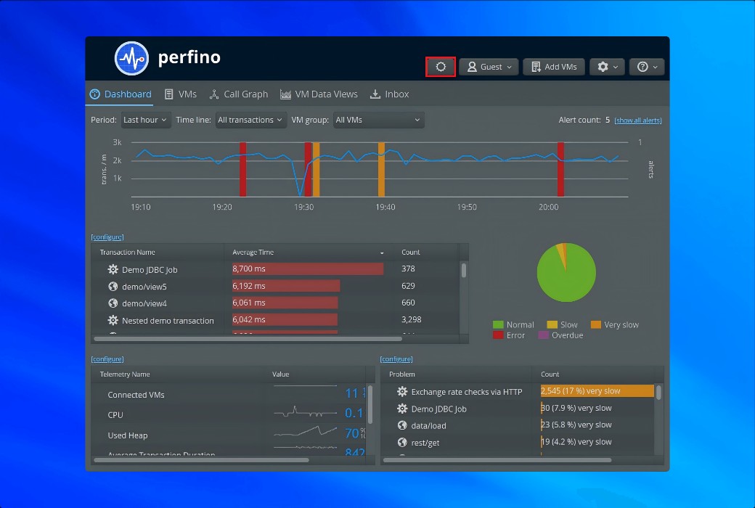755x508 pixels.
Task: Click gear icon beside Exchange rate checks via HTTP
Action: coord(402,391)
